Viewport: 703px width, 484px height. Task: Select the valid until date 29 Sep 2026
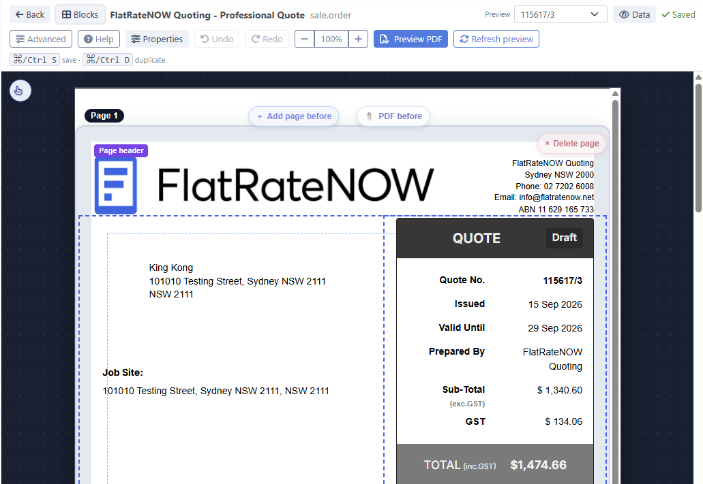(555, 328)
